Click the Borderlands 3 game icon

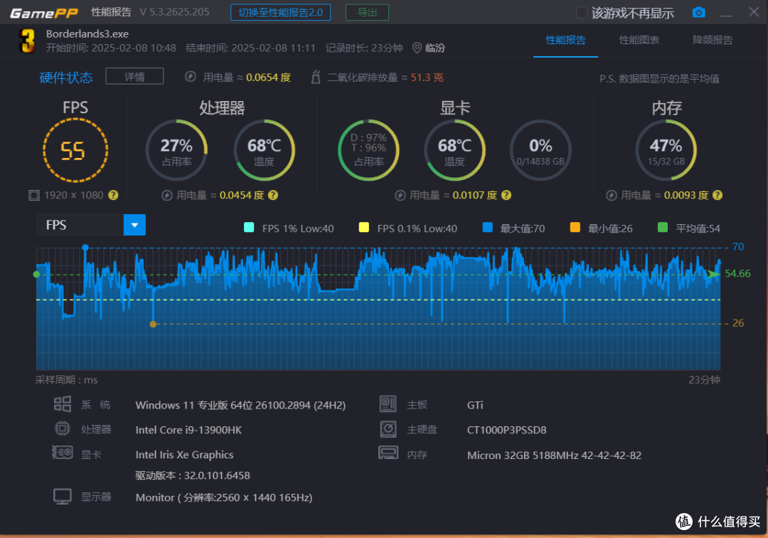tap(26, 41)
